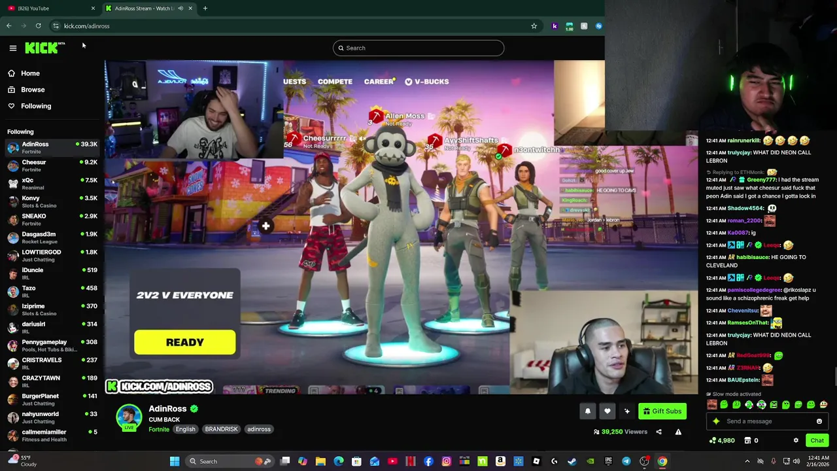Open site information icon in address bar
The width and height of the screenshot is (837, 471).
[56, 26]
